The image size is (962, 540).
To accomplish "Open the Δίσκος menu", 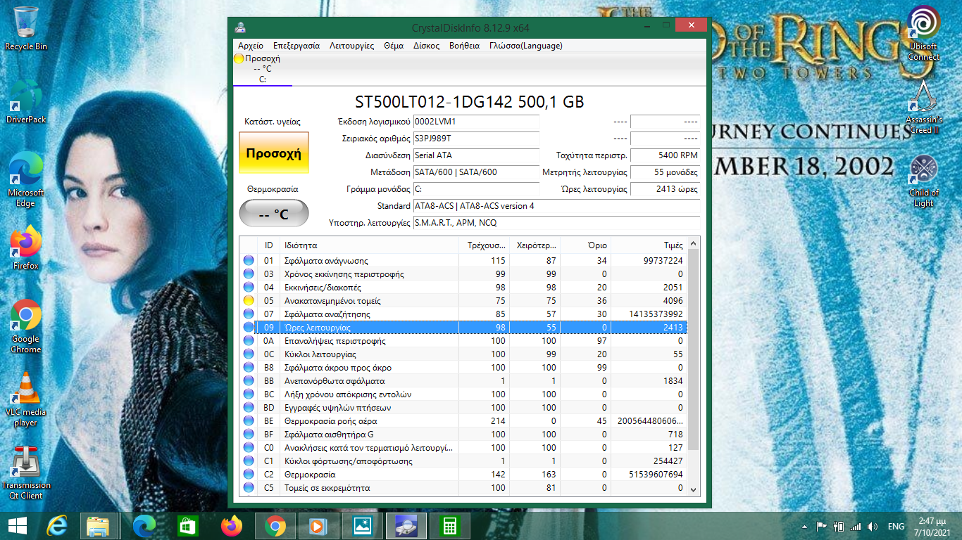I will 426,46.
